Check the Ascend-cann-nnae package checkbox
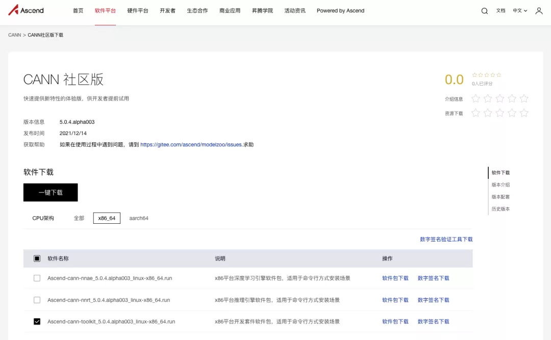 (37, 278)
